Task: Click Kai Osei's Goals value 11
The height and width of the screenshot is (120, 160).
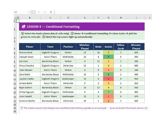Action: pos(98,61)
